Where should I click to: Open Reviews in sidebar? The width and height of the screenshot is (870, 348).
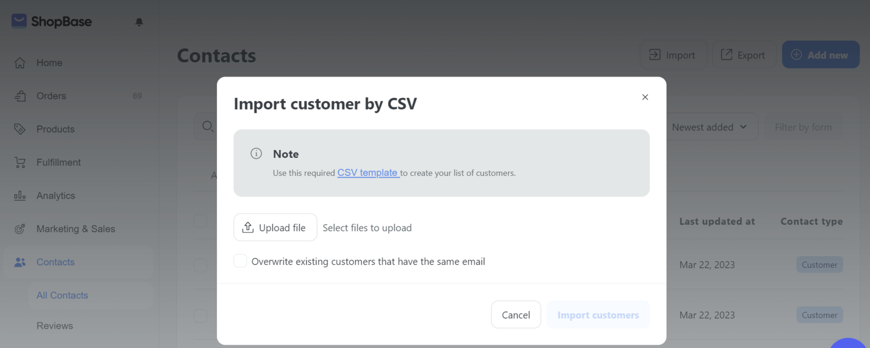(54, 326)
